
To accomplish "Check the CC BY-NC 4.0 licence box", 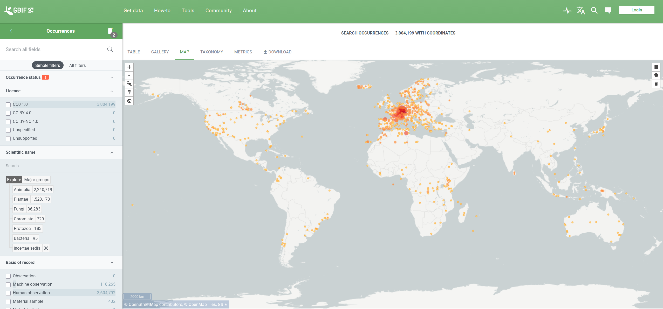I will click(x=8, y=122).
